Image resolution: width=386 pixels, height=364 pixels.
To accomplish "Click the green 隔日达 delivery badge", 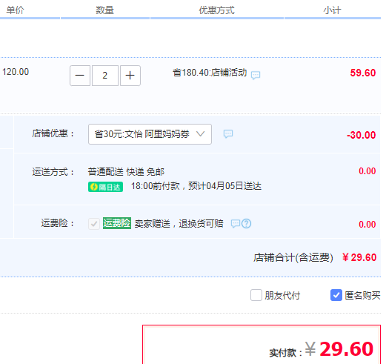I will point(105,187).
